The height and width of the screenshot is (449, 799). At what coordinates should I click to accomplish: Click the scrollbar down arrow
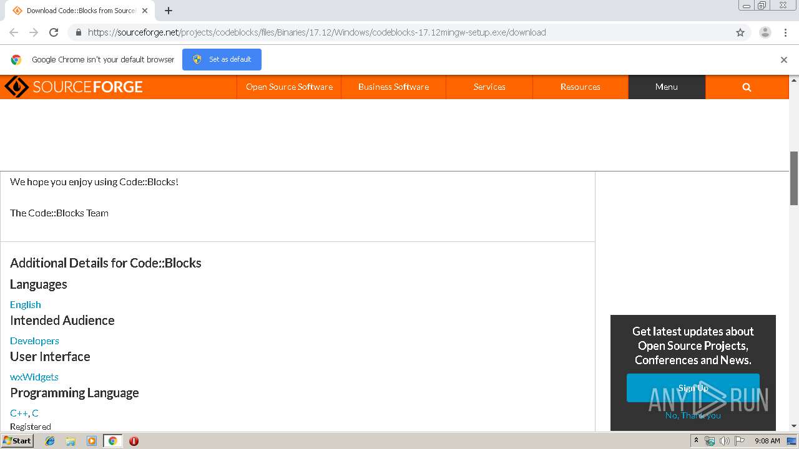tap(794, 426)
